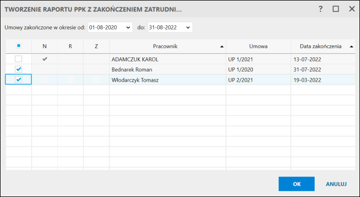
Task: Uncheck the Włodarczyk Tomasz row checkbox
Action: point(18,80)
